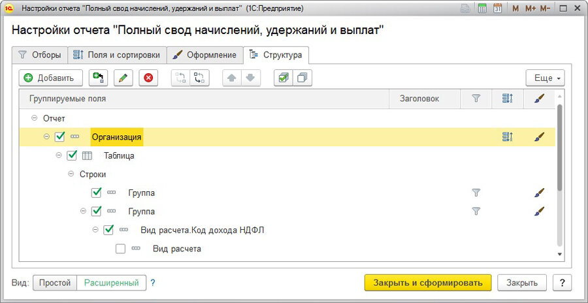Open calendar icon in title bar
The width and height of the screenshot is (588, 303).
point(498,8)
